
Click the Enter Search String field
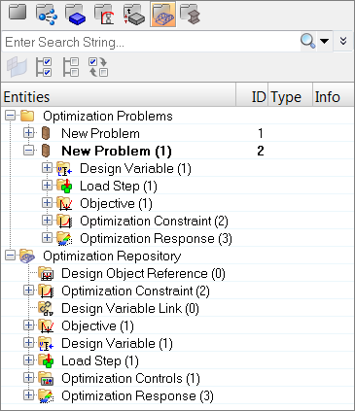[151, 42]
